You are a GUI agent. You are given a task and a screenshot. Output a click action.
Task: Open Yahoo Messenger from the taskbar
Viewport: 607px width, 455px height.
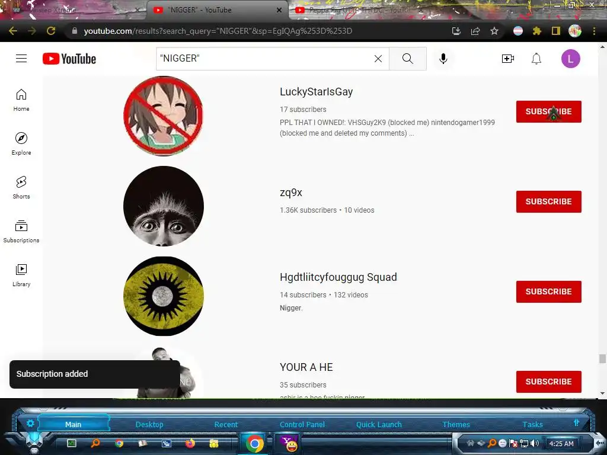pos(289,443)
